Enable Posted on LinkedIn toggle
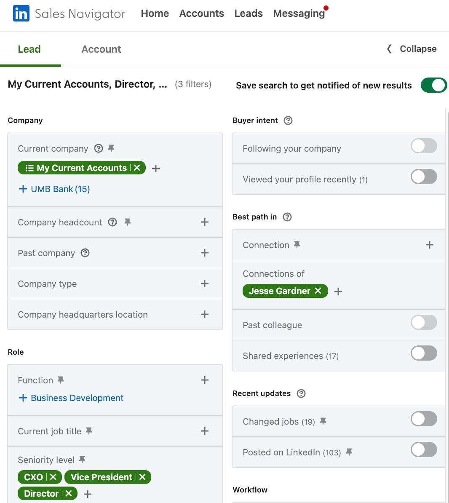Image resolution: width=449 pixels, height=503 pixels. coord(424,449)
